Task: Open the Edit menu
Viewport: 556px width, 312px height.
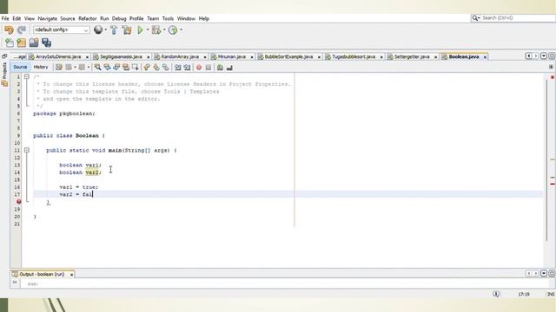Action: 17,18
